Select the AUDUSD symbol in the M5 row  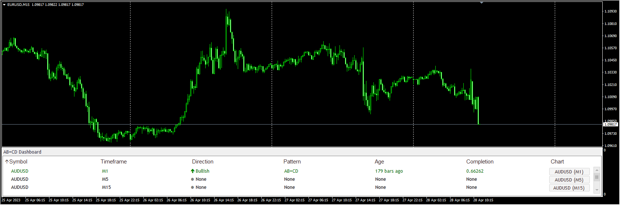[x=20, y=179]
